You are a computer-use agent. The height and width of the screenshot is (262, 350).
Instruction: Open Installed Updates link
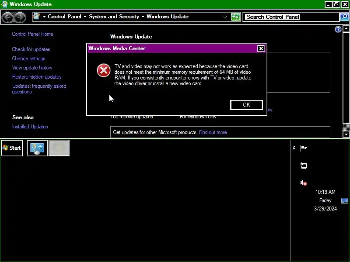30,127
